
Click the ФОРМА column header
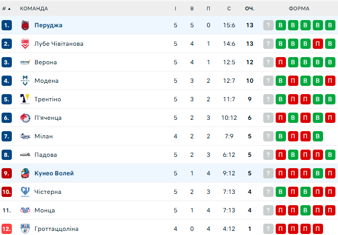pyautogui.click(x=299, y=9)
